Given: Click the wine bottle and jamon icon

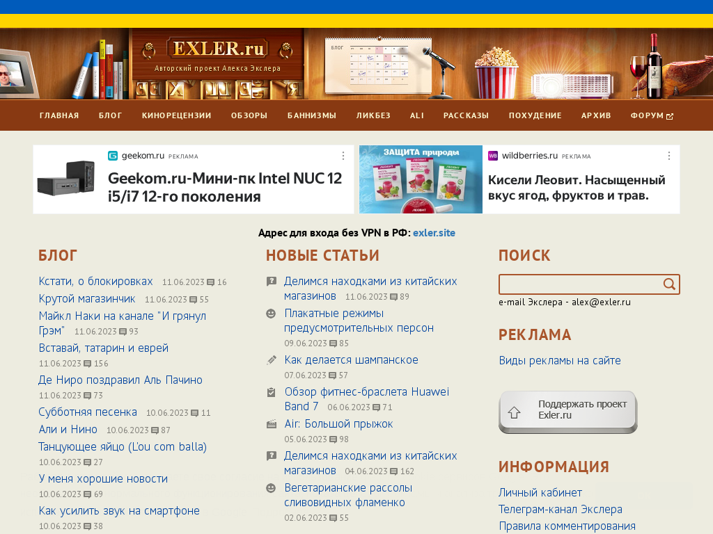Looking at the screenshot, I should [x=671, y=66].
